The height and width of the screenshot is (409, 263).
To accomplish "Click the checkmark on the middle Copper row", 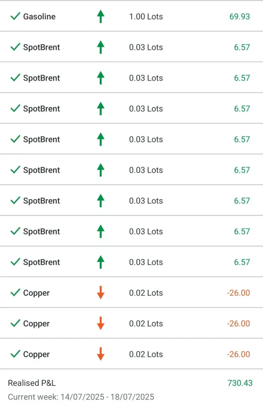I will [15, 324].
